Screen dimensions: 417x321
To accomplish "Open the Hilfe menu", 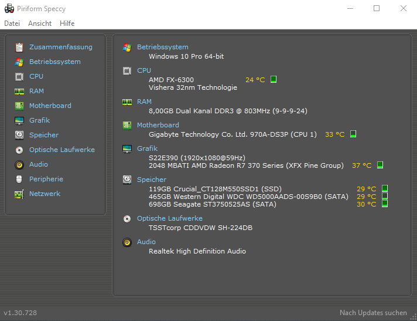I will [67, 23].
